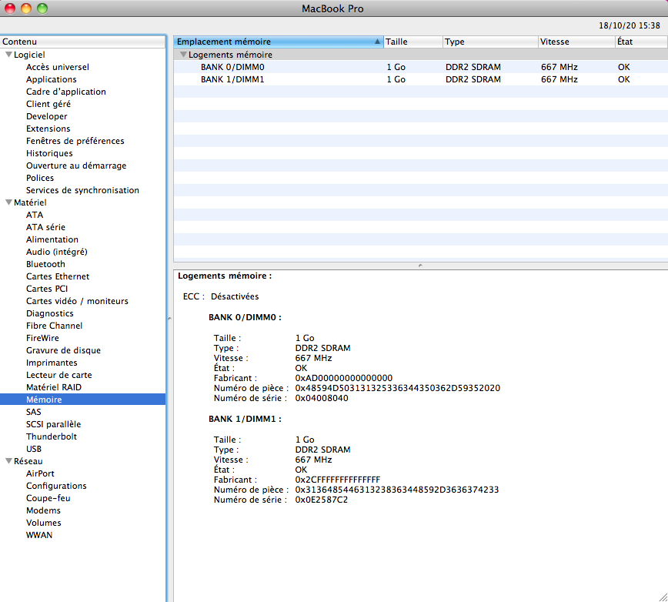
Task: Collapse the Logiciel section triangle
Action: click(x=8, y=55)
